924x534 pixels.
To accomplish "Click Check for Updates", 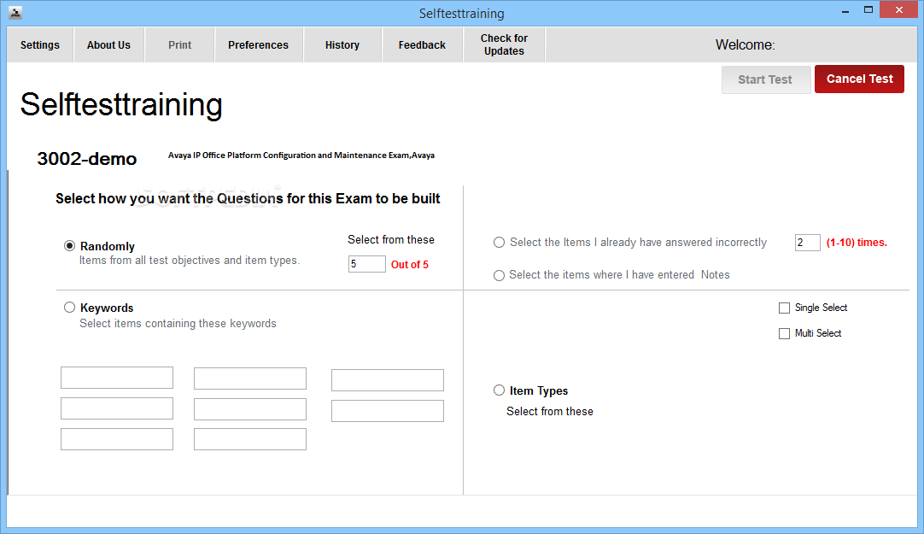I will [504, 44].
